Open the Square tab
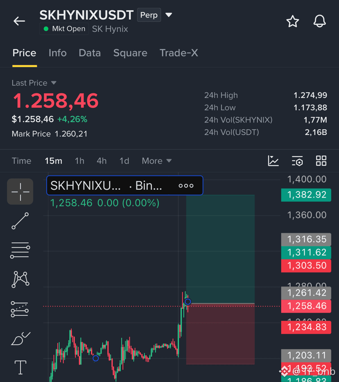The width and height of the screenshot is (339, 382). (130, 53)
